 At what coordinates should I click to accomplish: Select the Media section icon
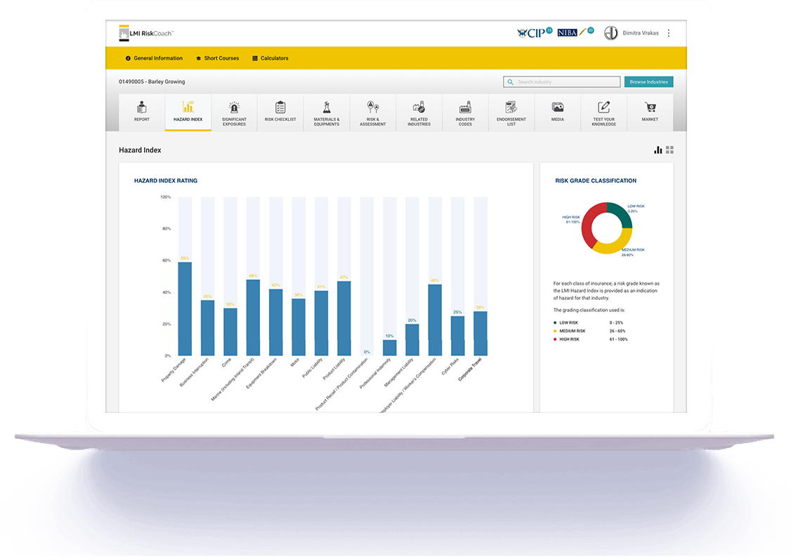click(557, 112)
